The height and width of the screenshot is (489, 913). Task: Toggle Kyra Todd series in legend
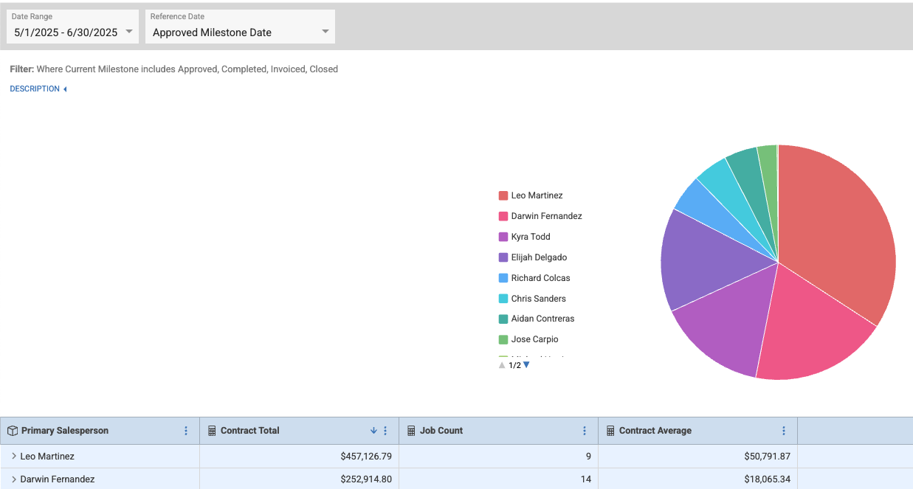530,237
